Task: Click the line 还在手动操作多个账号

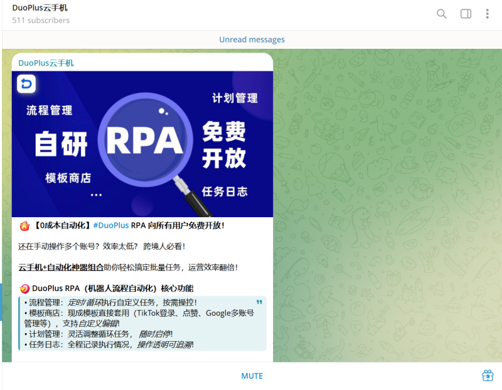Action: pos(102,246)
